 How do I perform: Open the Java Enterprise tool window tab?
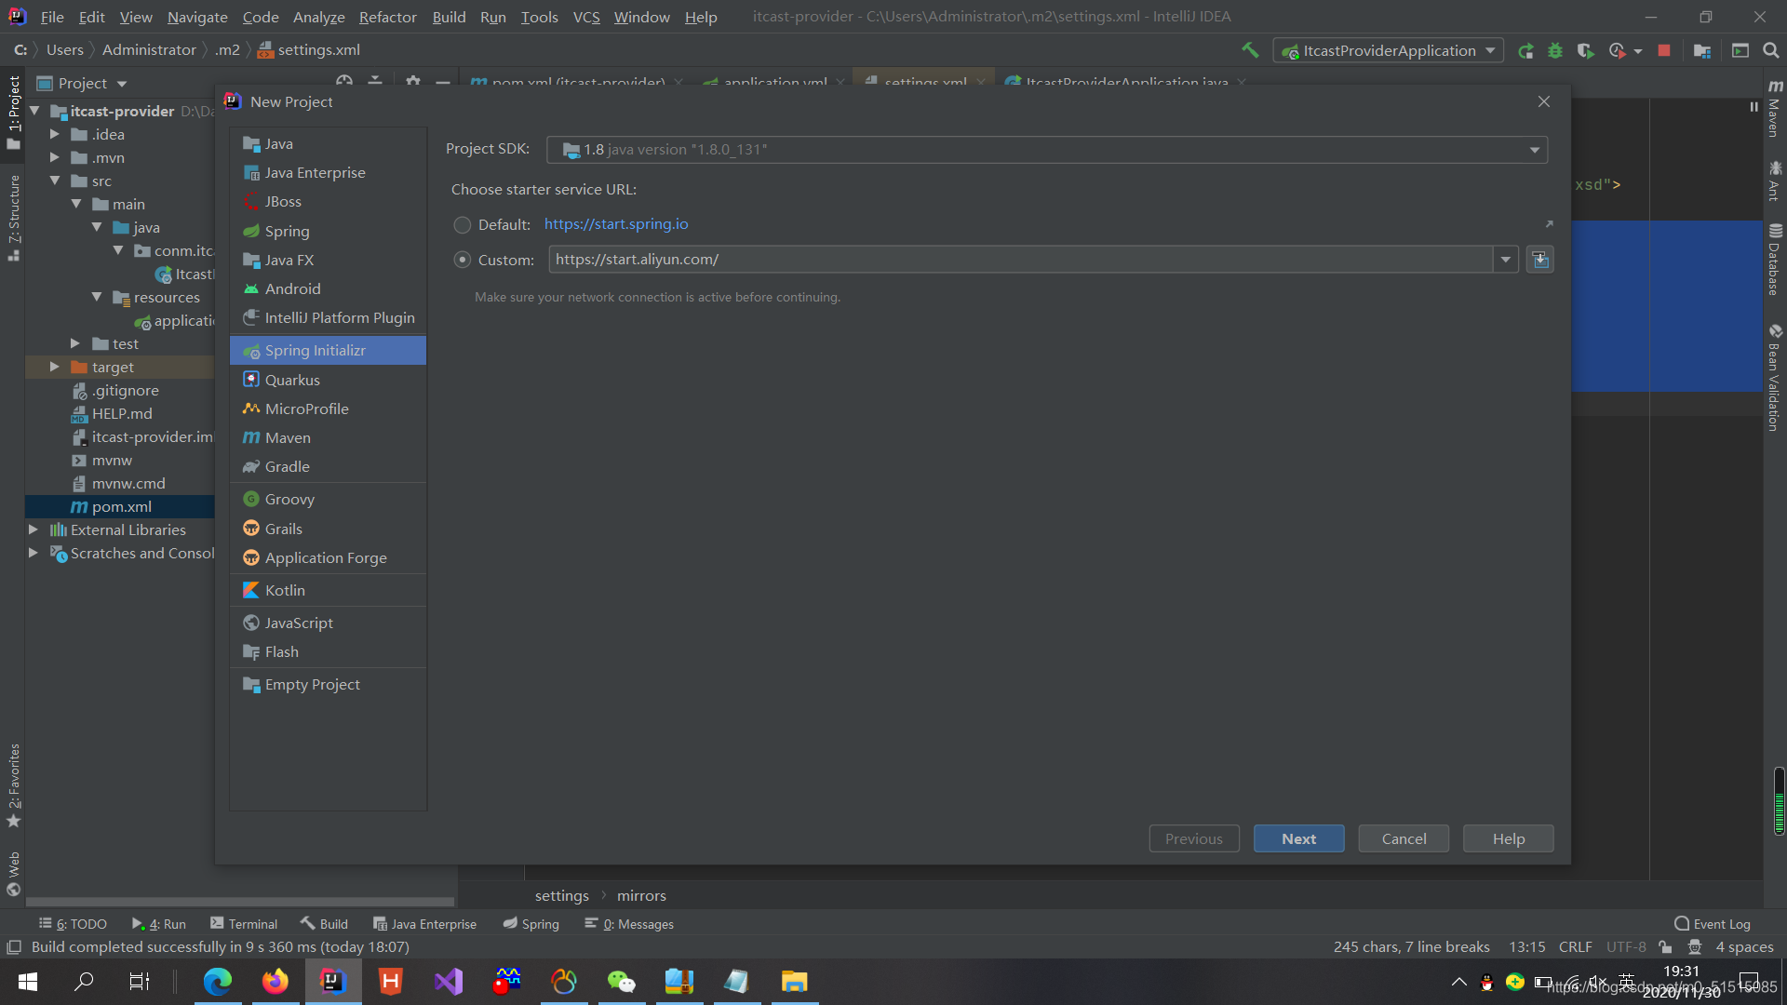point(424,924)
